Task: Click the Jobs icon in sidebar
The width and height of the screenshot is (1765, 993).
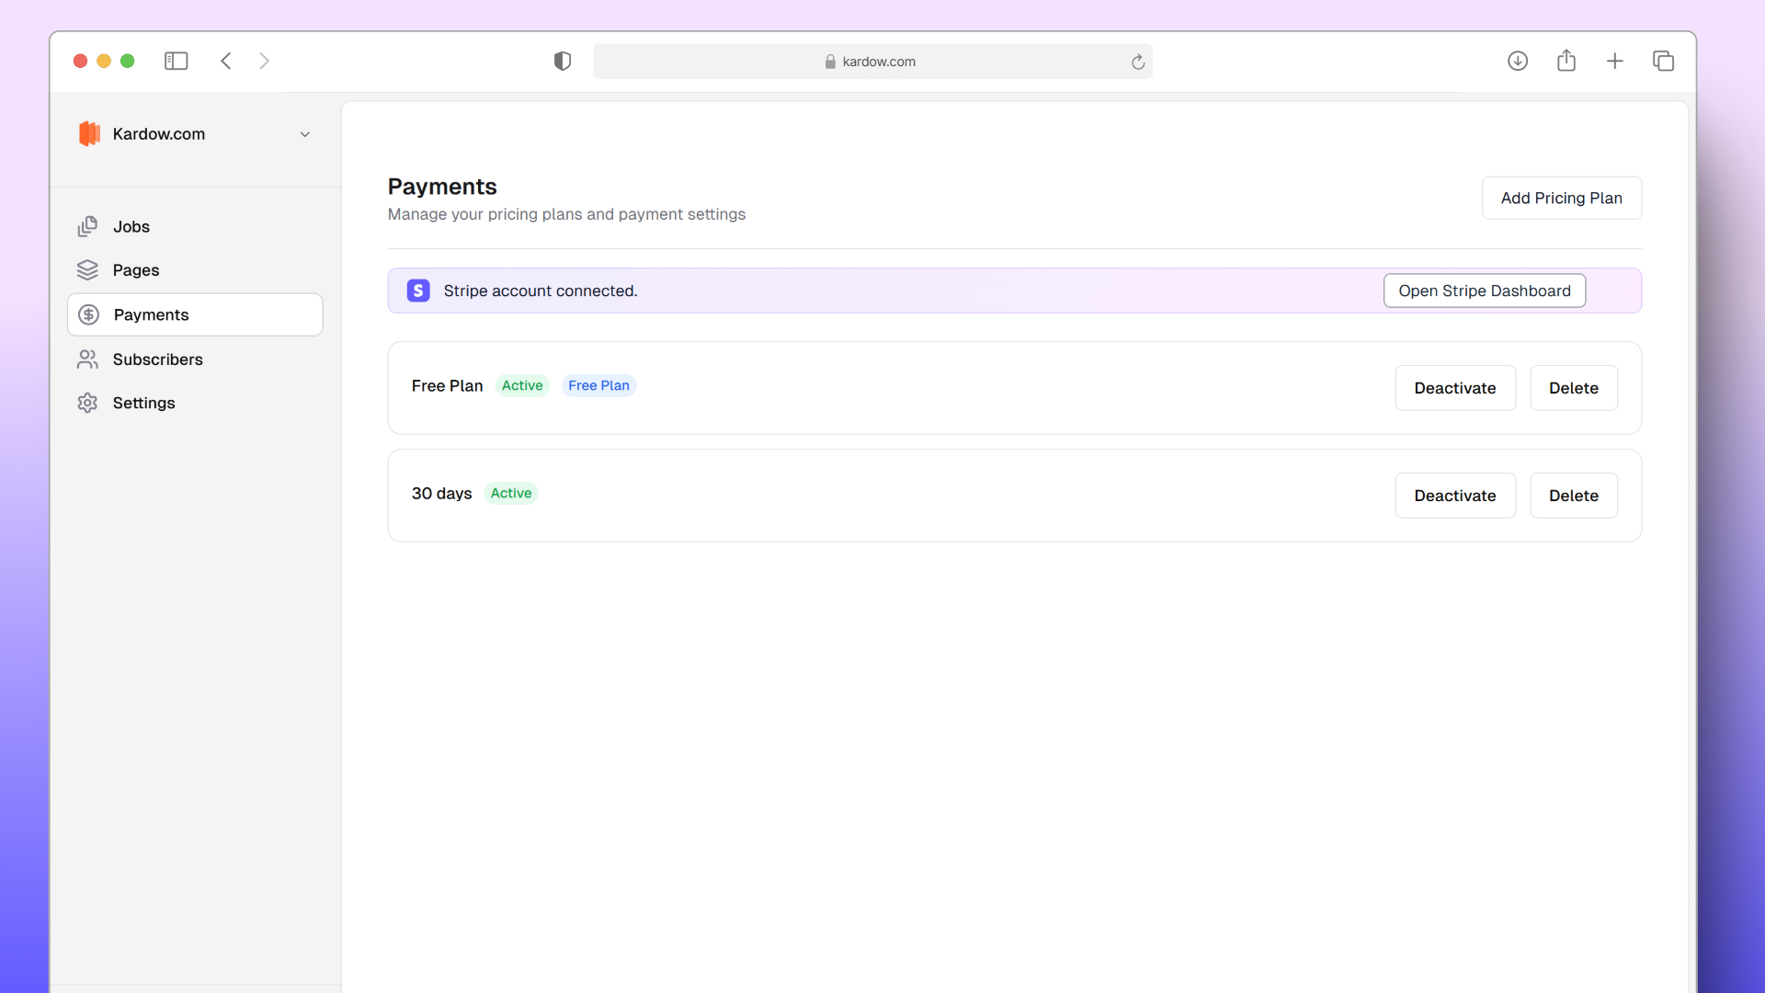Action: [x=87, y=225]
